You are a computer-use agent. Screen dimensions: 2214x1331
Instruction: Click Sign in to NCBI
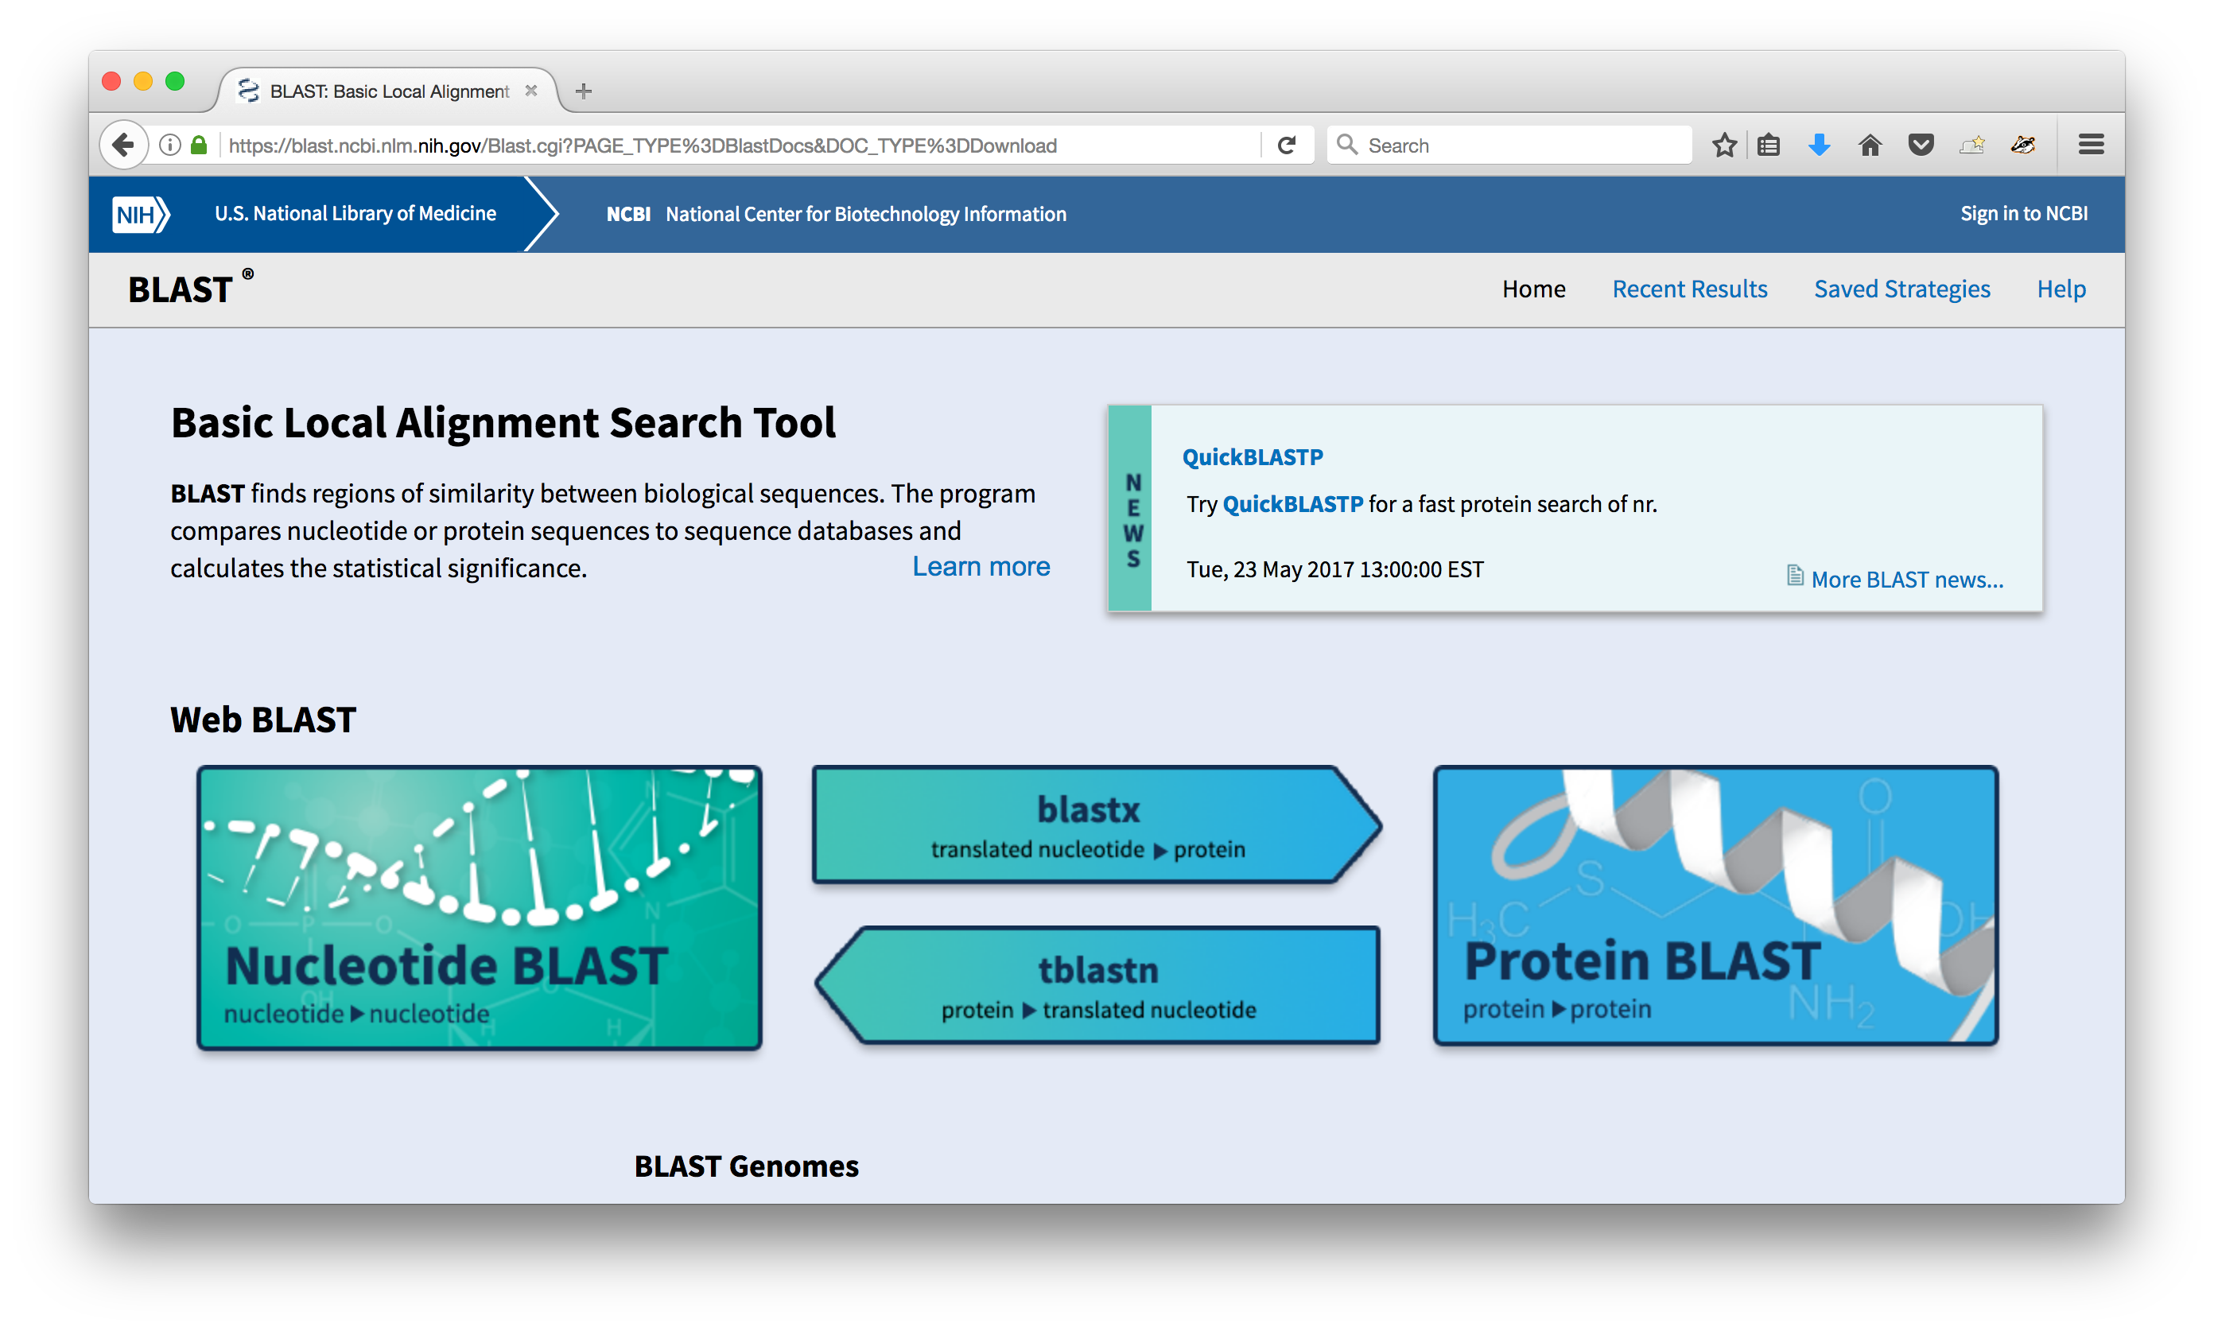[2023, 213]
